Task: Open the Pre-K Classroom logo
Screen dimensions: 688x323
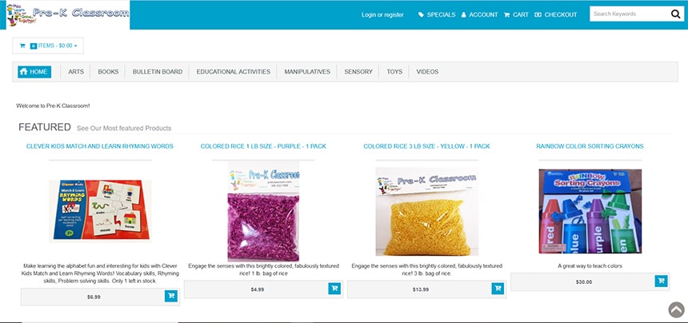Action: click(68, 15)
